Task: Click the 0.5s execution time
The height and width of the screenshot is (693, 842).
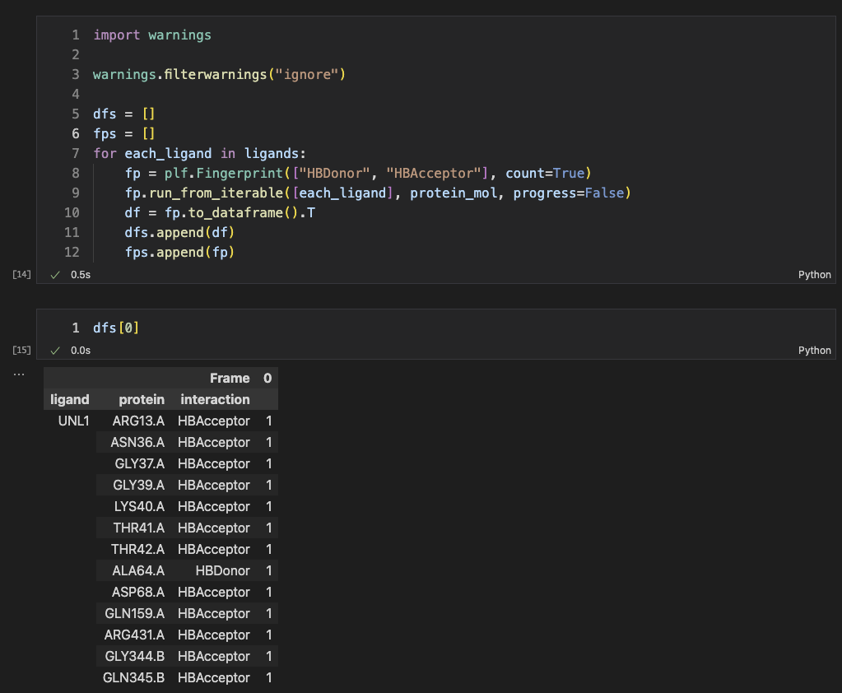Action: click(81, 275)
